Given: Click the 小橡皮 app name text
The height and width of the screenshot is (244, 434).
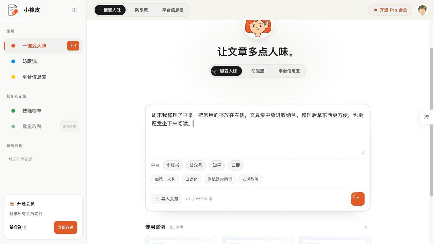Looking at the screenshot, I should pyautogui.click(x=32, y=10).
